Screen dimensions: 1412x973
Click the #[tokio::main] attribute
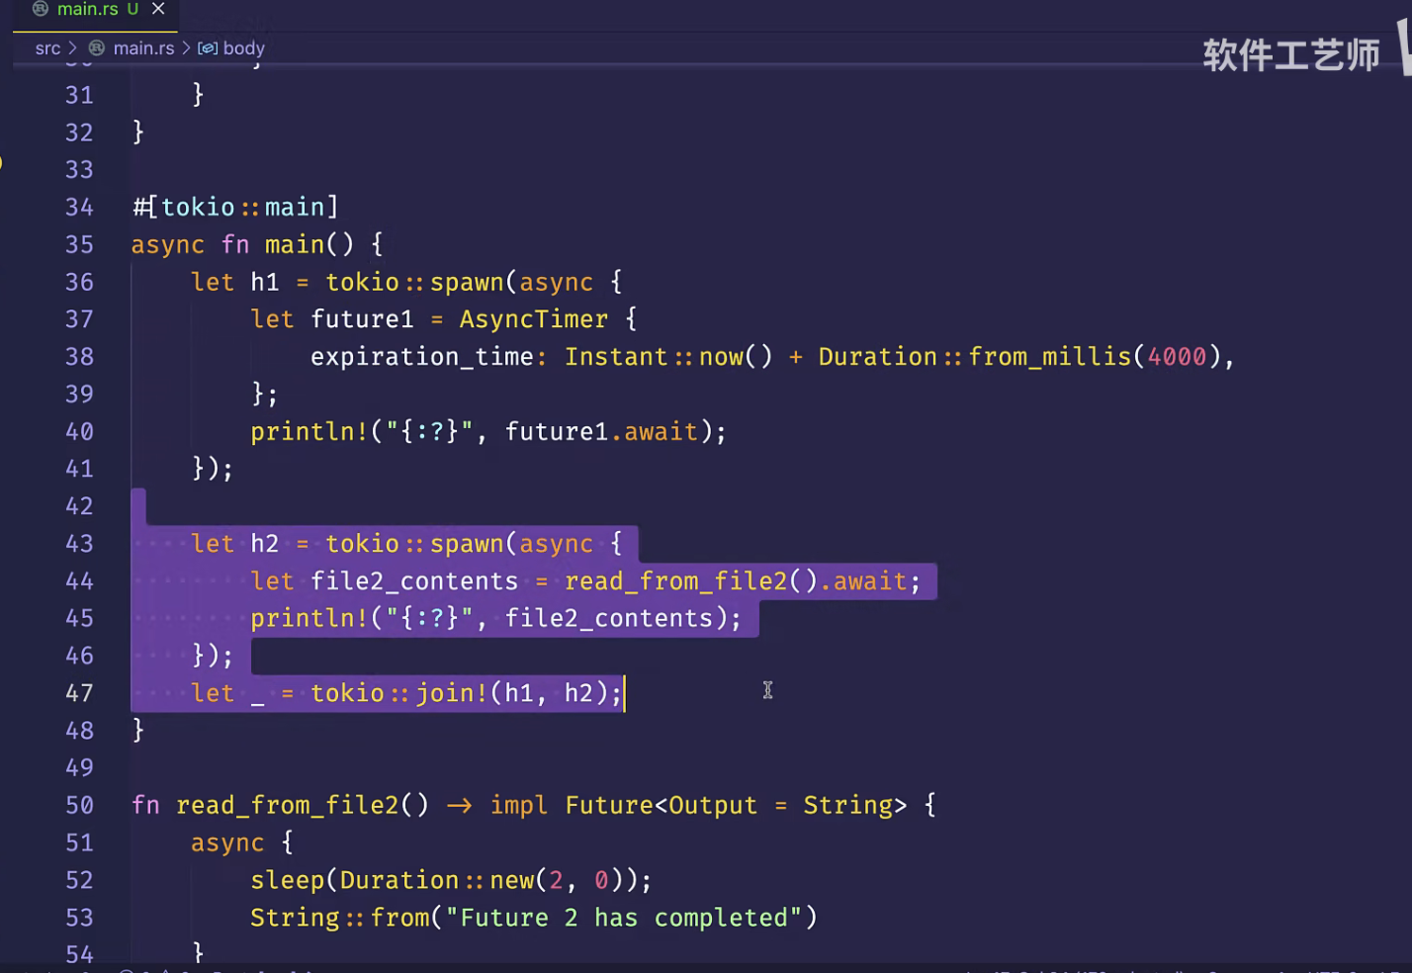pos(236,208)
